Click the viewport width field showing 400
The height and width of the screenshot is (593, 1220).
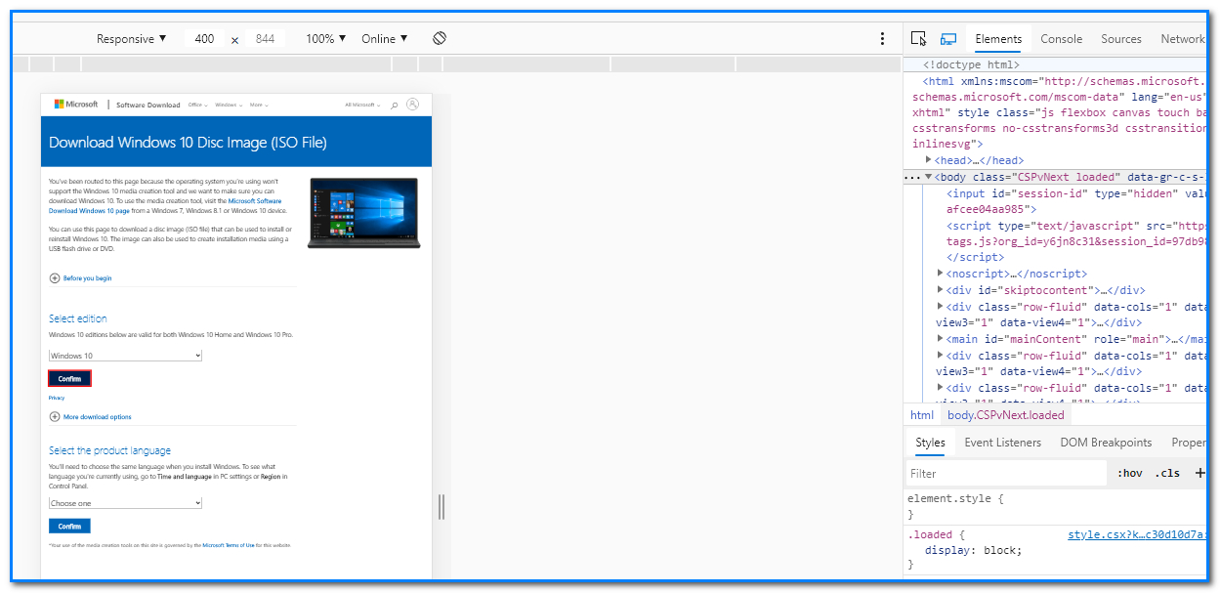click(204, 39)
